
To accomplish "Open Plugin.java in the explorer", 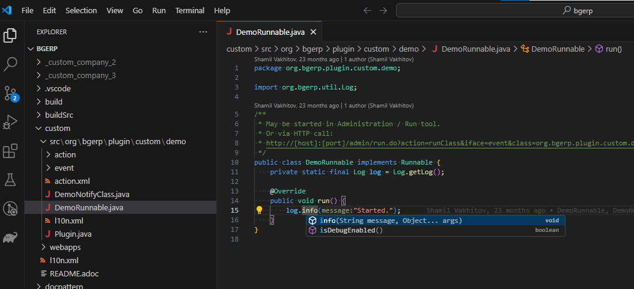I will point(73,234).
